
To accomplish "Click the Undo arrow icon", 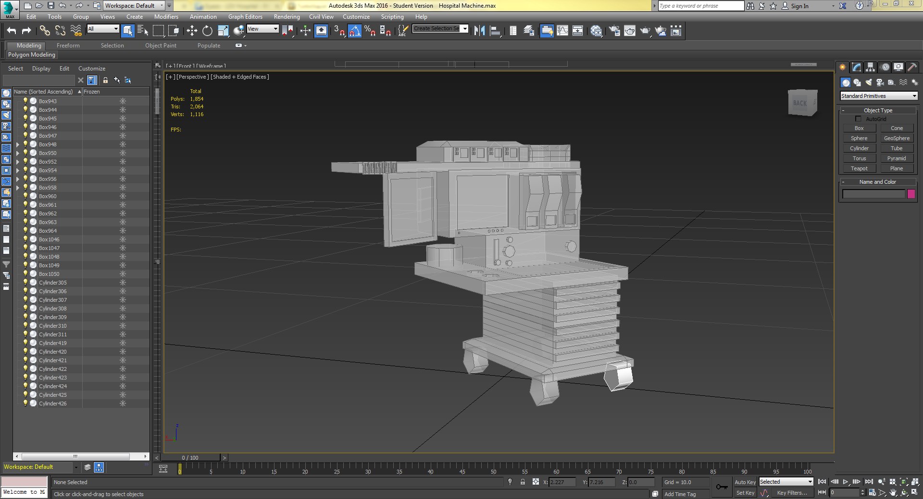I will pyautogui.click(x=12, y=31).
